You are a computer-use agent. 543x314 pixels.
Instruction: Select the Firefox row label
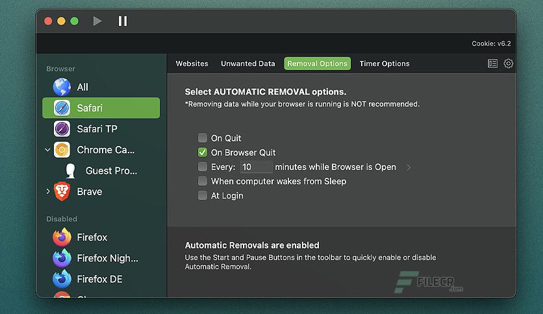(x=92, y=237)
